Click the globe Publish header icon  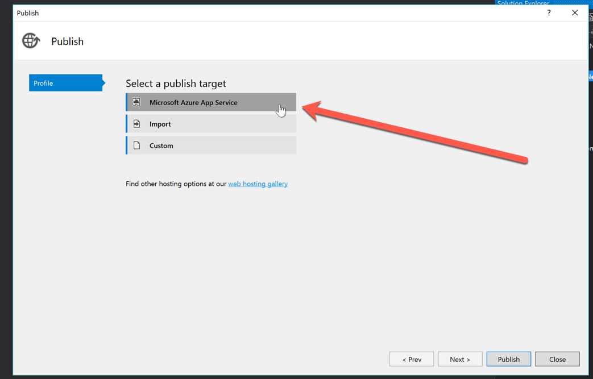pyautogui.click(x=30, y=40)
